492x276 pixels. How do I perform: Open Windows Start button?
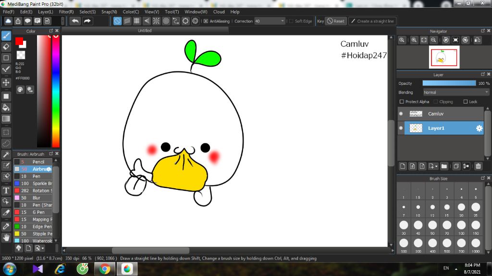pyautogui.click(x=10, y=269)
